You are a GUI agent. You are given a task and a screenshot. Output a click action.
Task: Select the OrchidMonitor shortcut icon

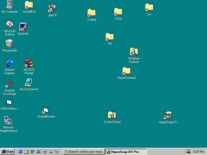pos(46,110)
